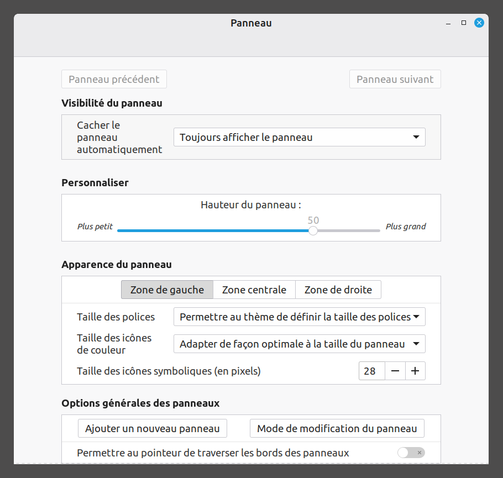503x478 pixels.
Task: Click Ajouter un nouveau panneau
Action: (153, 428)
